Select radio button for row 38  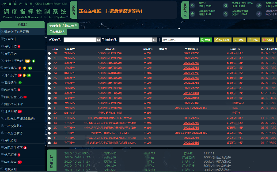click(49, 143)
